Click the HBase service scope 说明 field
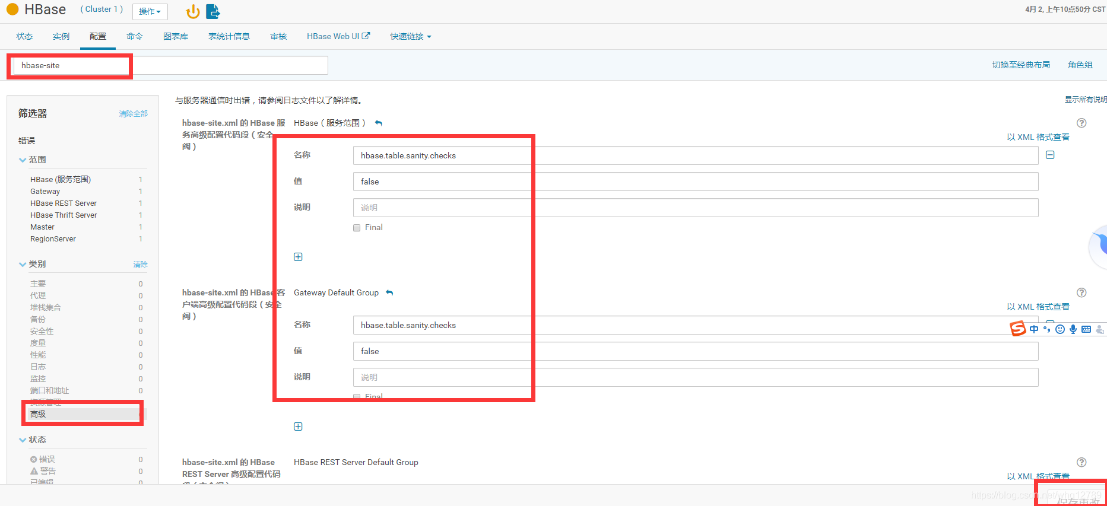 click(696, 208)
